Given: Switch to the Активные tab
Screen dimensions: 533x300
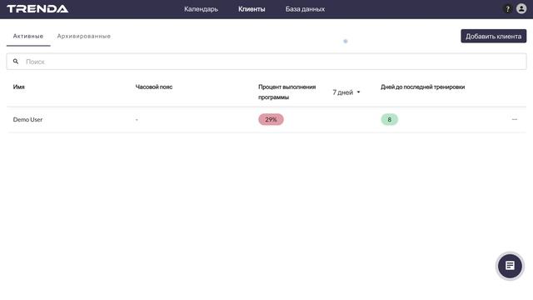Looking at the screenshot, I should coord(28,36).
